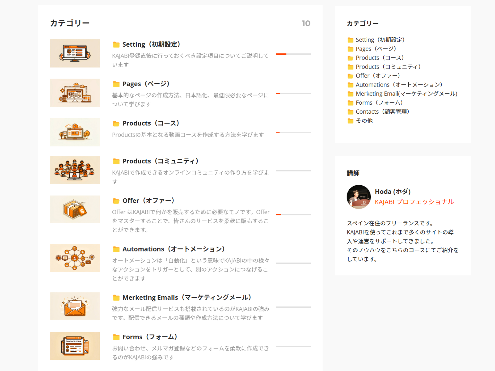495x371 pixels.
Task: Click sidebar folder icon beside その他
Action: (x=350, y=121)
